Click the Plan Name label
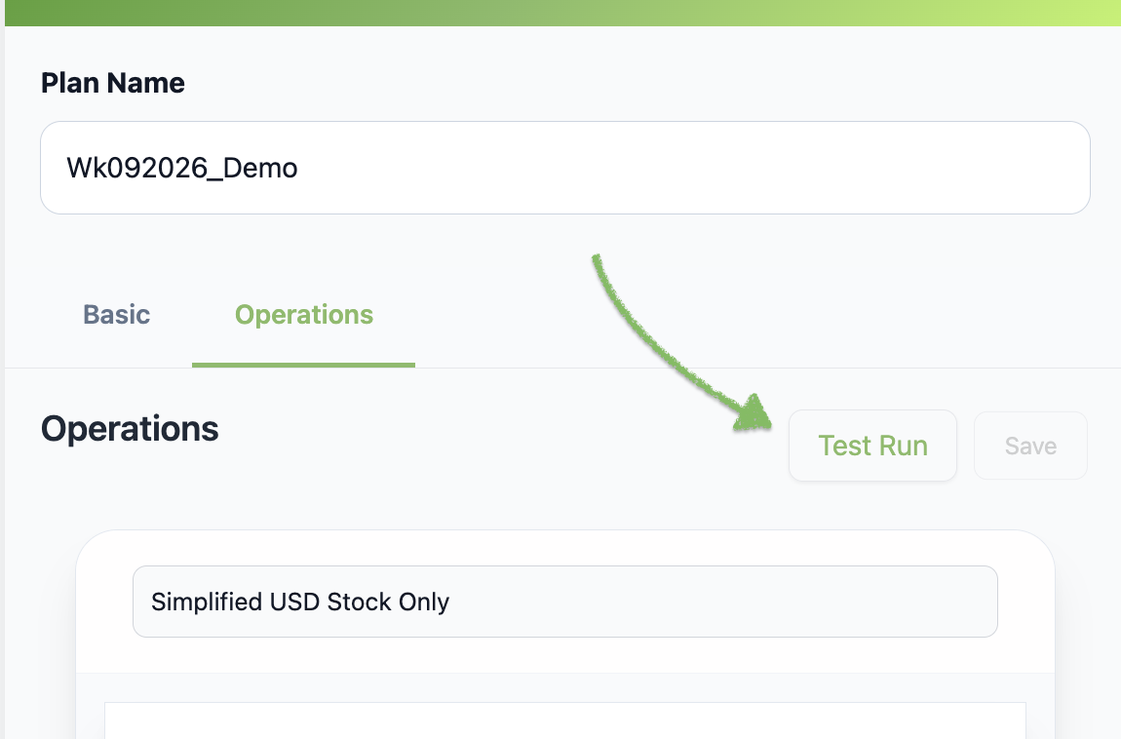 [x=112, y=83]
